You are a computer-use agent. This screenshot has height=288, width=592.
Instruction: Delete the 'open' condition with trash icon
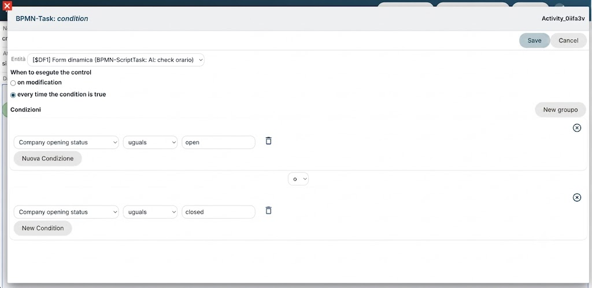coord(268,141)
